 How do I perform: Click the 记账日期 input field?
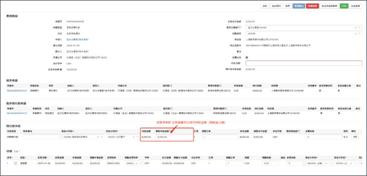(303, 63)
